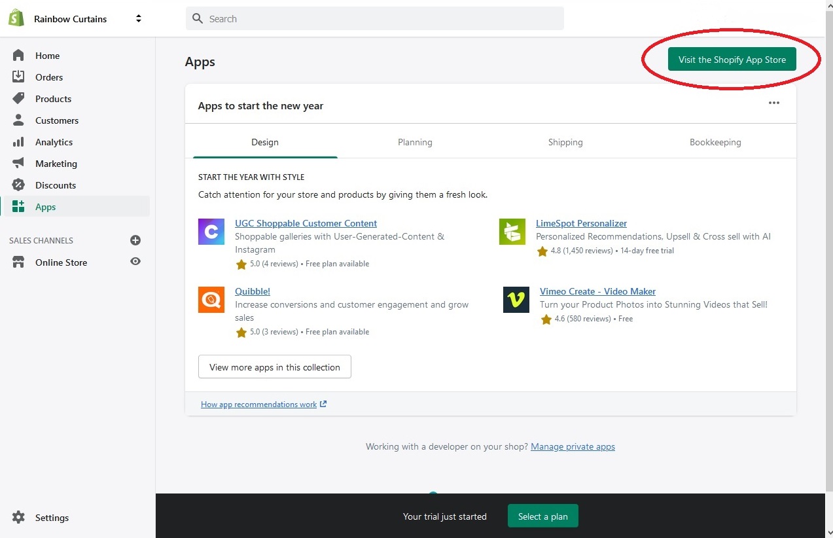Click the 'Your trial just started' text
Image resolution: width=833 pixels, height=538 pixels.
tap(445, 516)
